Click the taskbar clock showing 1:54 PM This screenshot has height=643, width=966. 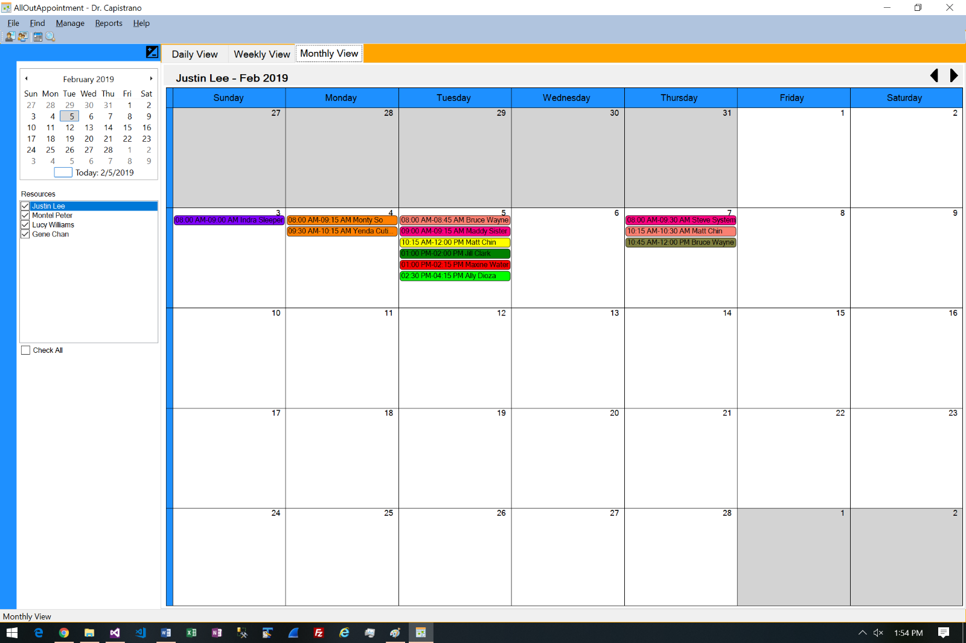click(x=908, y=633)
